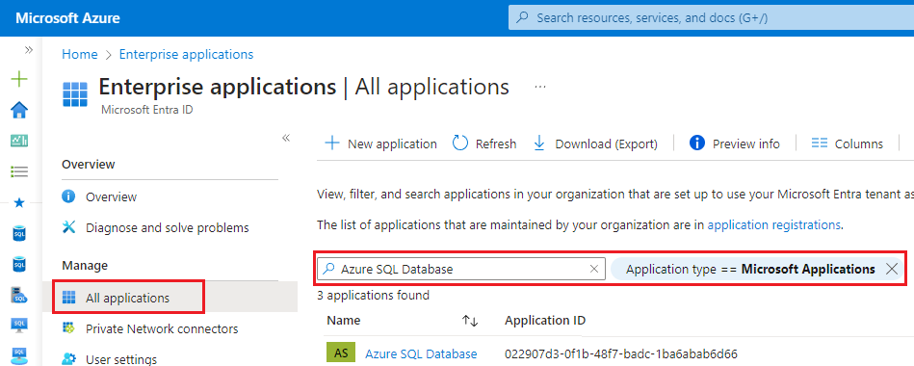Click New application toolbar button
This screenshot has width=914, height=366.
point(380,144)
